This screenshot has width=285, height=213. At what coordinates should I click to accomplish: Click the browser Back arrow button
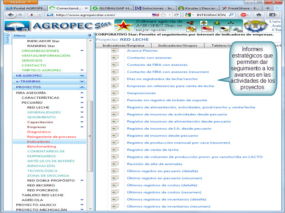11,15
